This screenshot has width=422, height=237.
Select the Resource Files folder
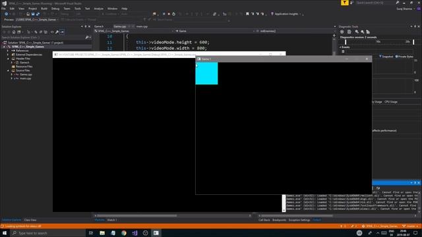pos(24,66)
